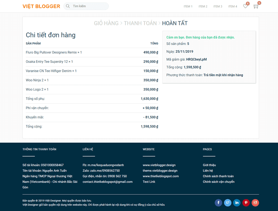Open the footer Liên hệ page link
The height and width of the screenshot is (211, 278).
pos(208,171)
